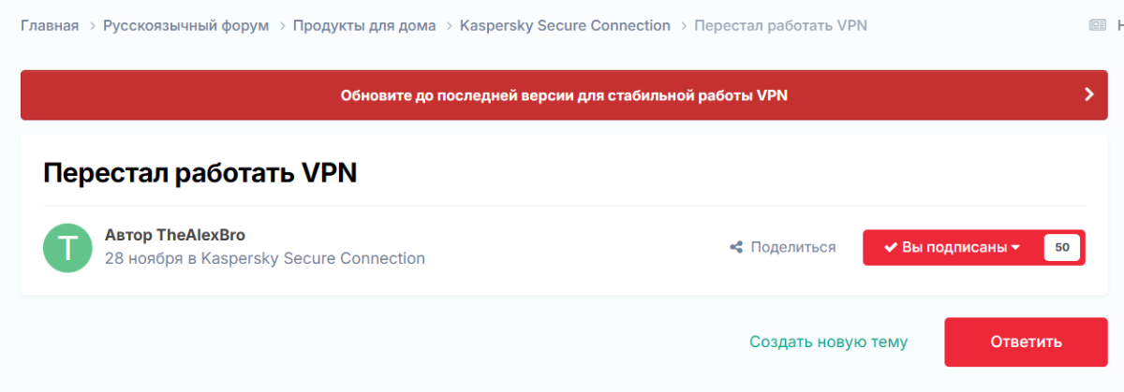
Task: Open the author profile link TheAlexBro
Action: (200, 235)
